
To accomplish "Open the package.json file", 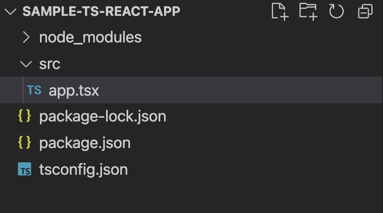I will (85, 143).
